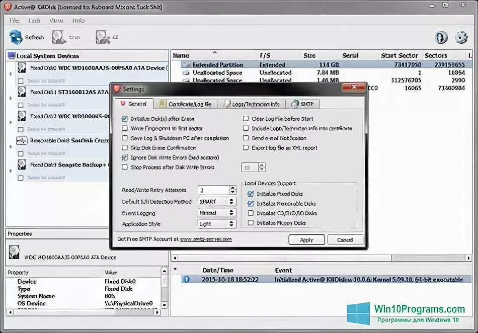Open the settings gear icon in toolbar
This screenshot has width=478, height=333.
[461, 37]
